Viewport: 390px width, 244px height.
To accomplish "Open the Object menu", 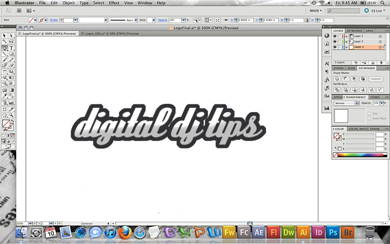I will tap(69, 3).
